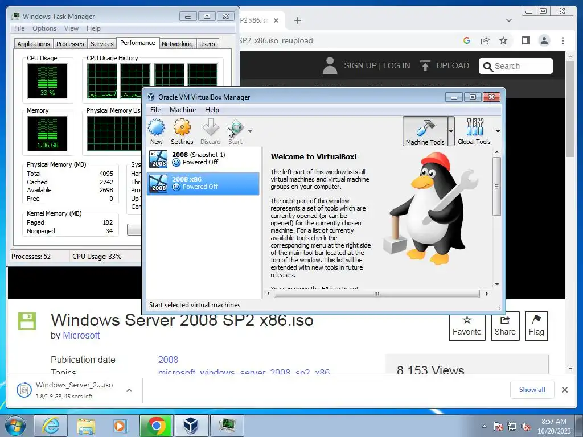Open Windows Explorer from taskbar
Viewport: 583px width, 437px height.
pos(86,426)
